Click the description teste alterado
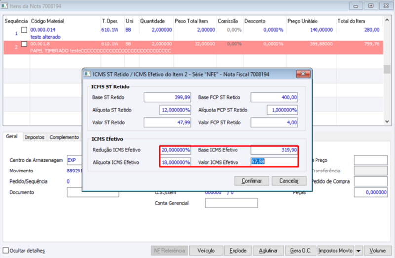The image size is (395, 258). point(45,37)
